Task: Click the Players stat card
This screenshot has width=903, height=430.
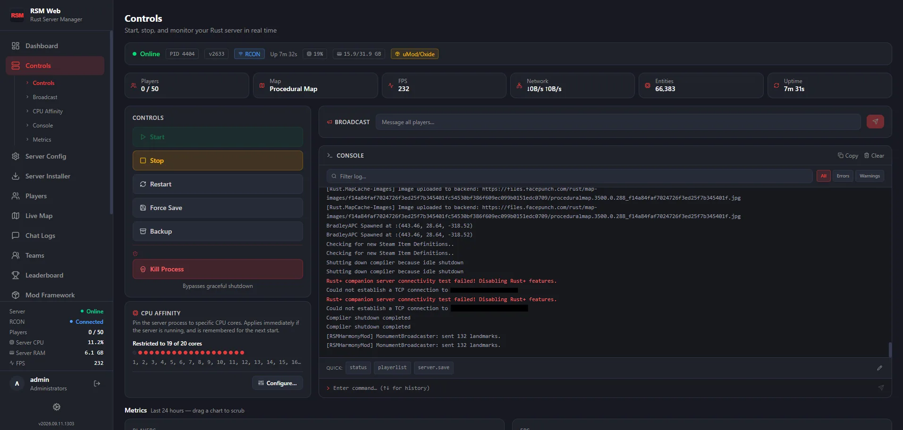Action: (x=187, y=85)
